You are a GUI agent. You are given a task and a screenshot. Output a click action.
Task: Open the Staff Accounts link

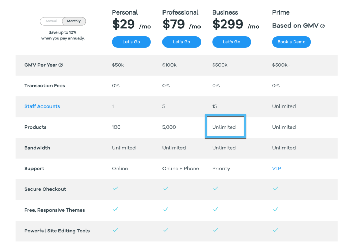pyautogui.click(x=42, y=106)
